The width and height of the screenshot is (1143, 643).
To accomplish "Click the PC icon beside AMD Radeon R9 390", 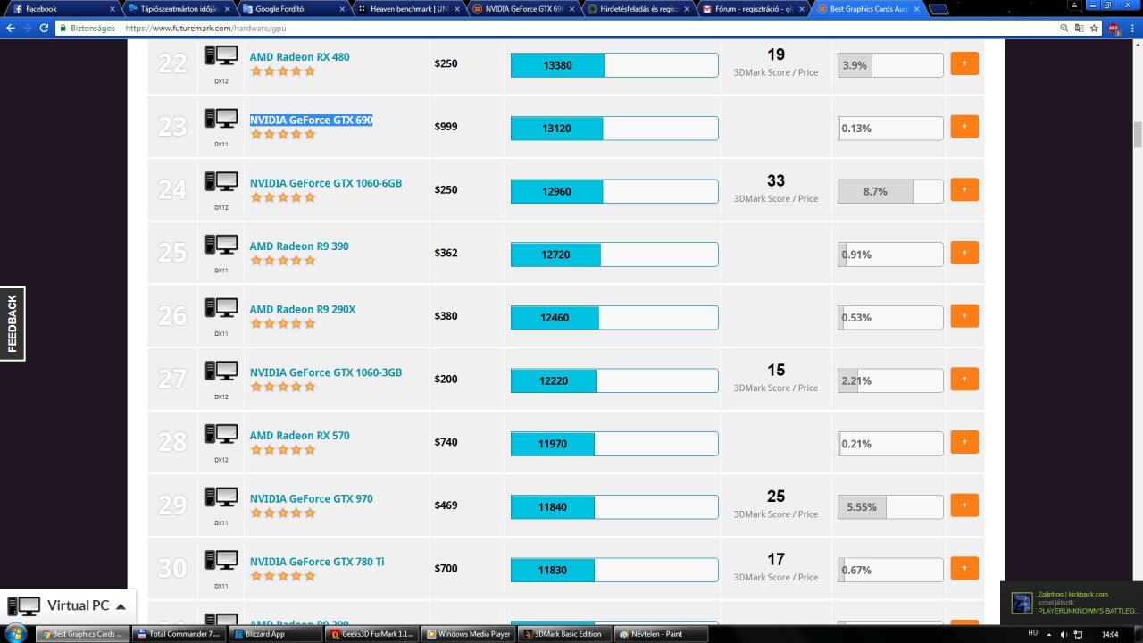I will (221, 245).
